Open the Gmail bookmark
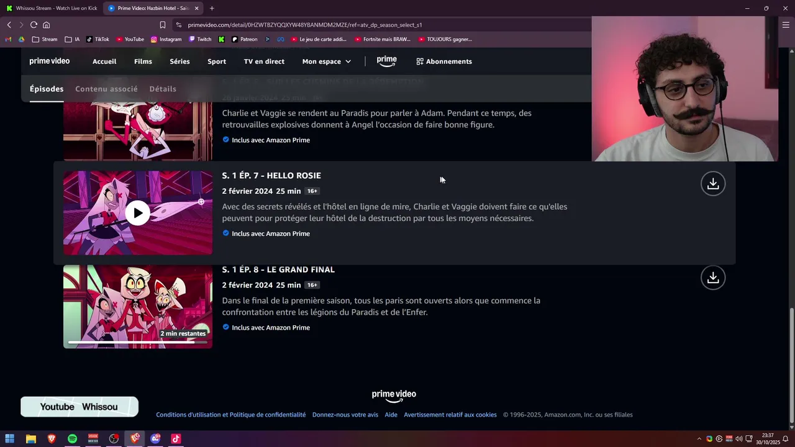This screenshot has width=795, height=447. click(8, 39)
